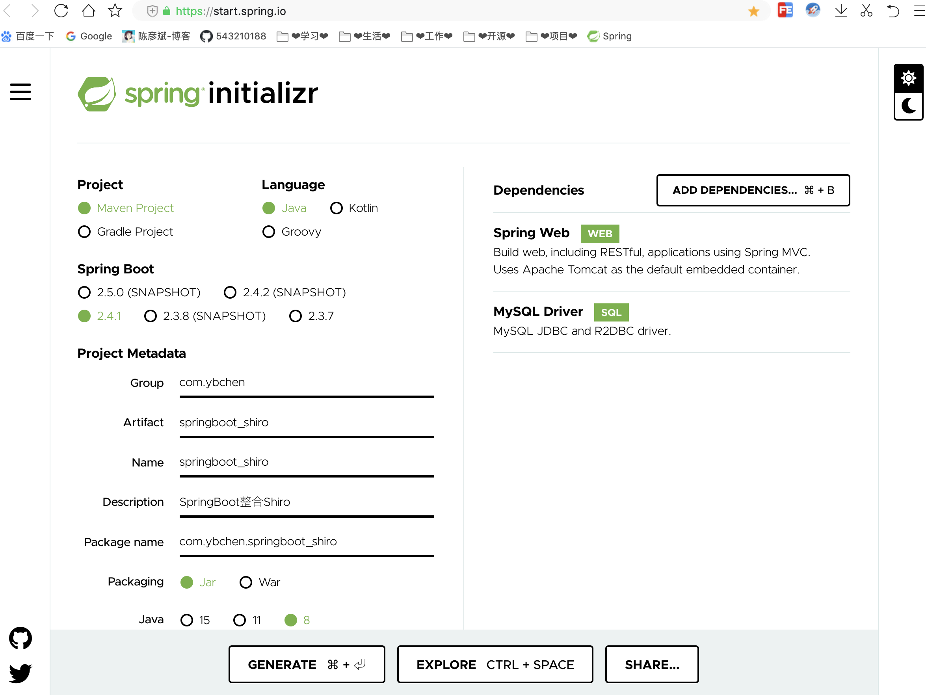Click the WEB tag badge
Image resolution: width=926 pixels, height=695 pixels.
600,234
